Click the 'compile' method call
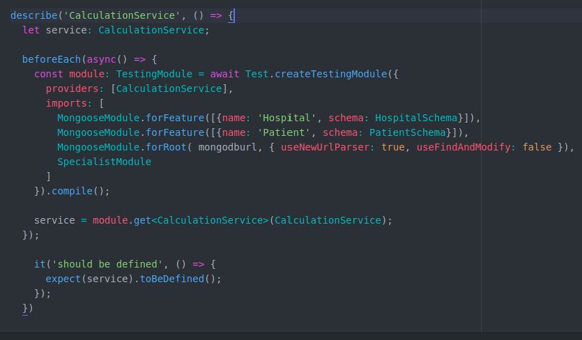This screenshot has width=582, height=340. click(x=72, y=191)
